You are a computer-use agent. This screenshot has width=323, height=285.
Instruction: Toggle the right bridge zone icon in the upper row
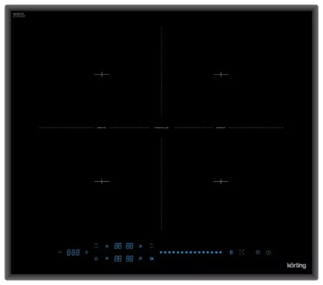click(x=152, y=246)
